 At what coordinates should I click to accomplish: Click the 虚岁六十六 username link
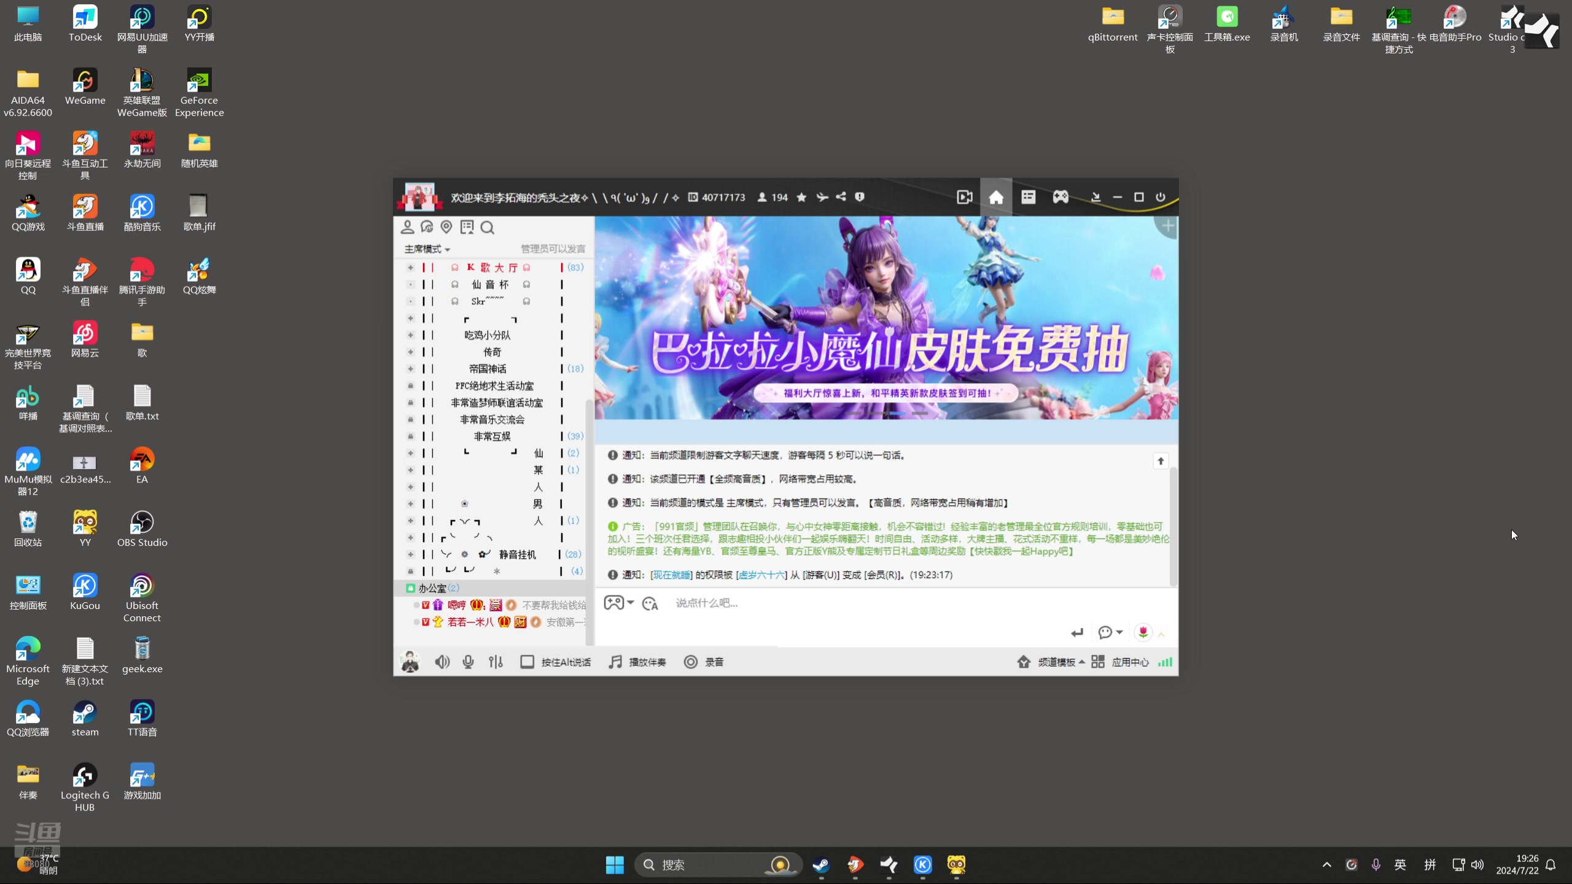tap(761, 575)
